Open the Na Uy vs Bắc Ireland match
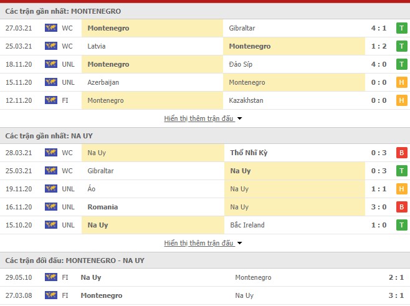This screenshot has width=410, height=306. (x=247, y=225)
